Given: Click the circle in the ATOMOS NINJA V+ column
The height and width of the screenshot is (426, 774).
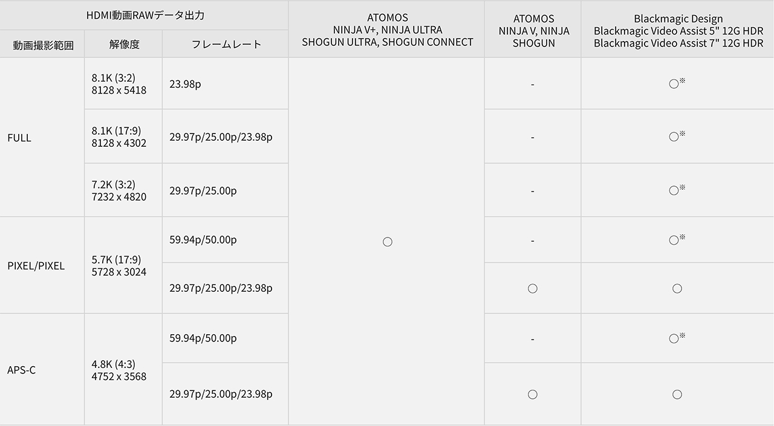Looking at the screenshot, I should pyautogui.click(x=388, y=242).
